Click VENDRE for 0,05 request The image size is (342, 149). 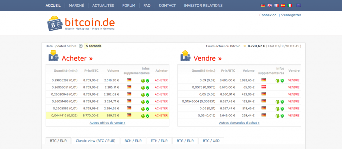pyautogui.click(x=294, y=94)
